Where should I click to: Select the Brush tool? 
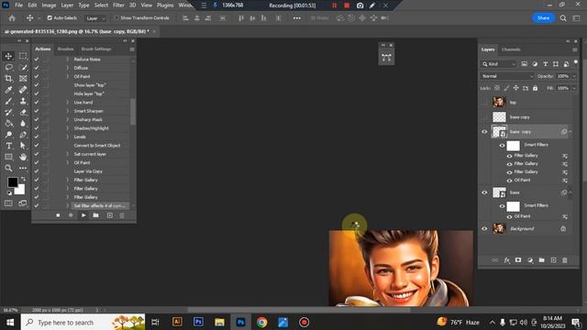pyautogui.click(x=8, y=101)
